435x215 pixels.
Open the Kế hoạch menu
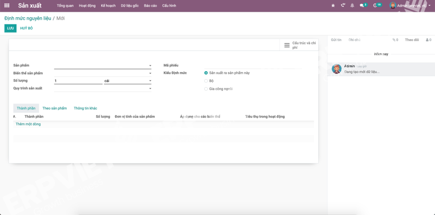tap(108, 6)
